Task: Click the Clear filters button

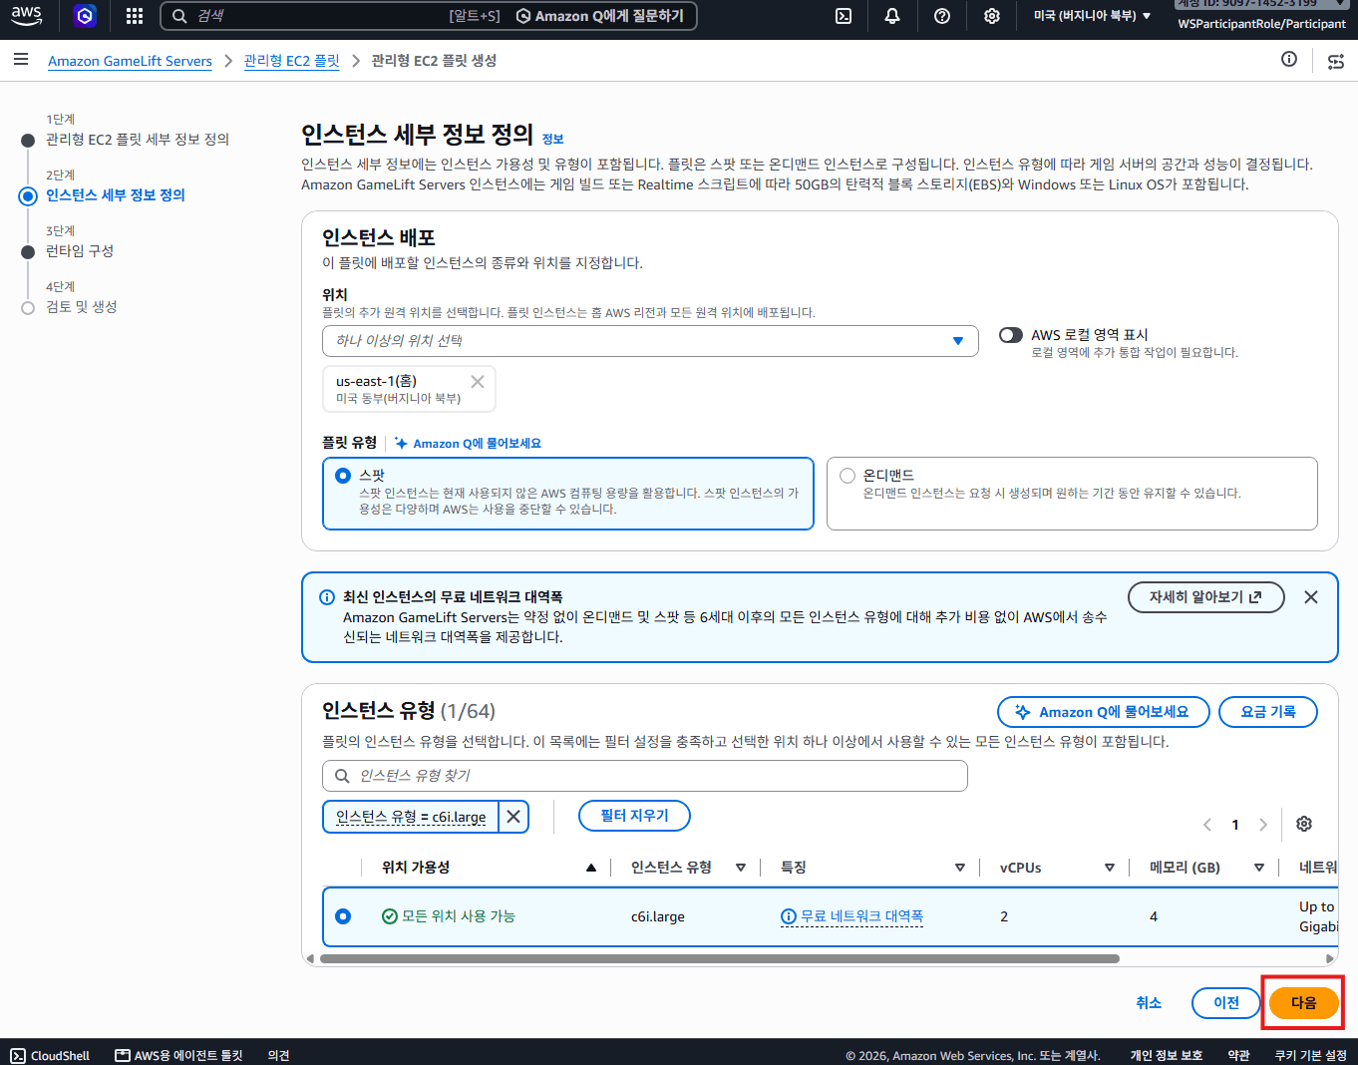Action: [634, 816]
